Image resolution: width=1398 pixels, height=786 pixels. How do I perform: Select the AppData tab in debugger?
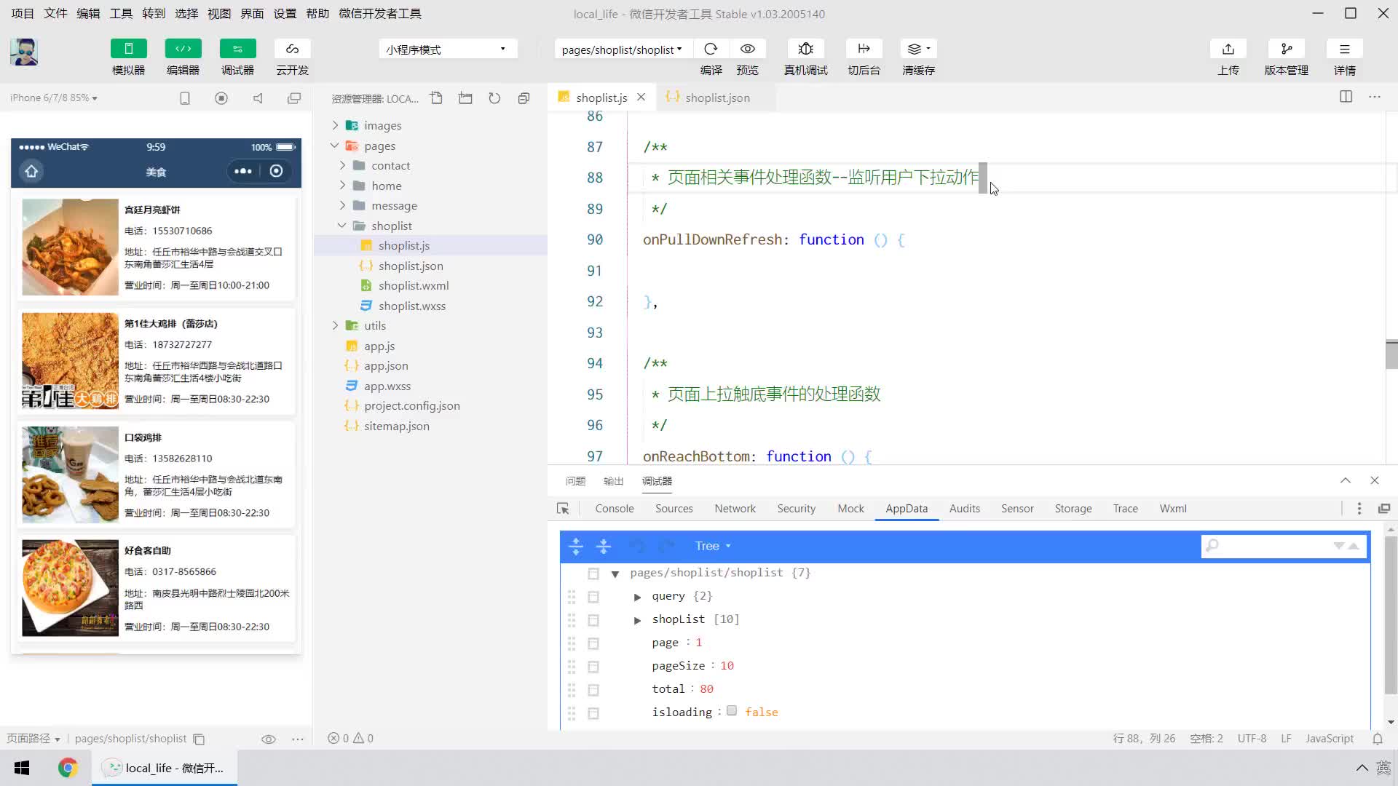coord(907,508)
